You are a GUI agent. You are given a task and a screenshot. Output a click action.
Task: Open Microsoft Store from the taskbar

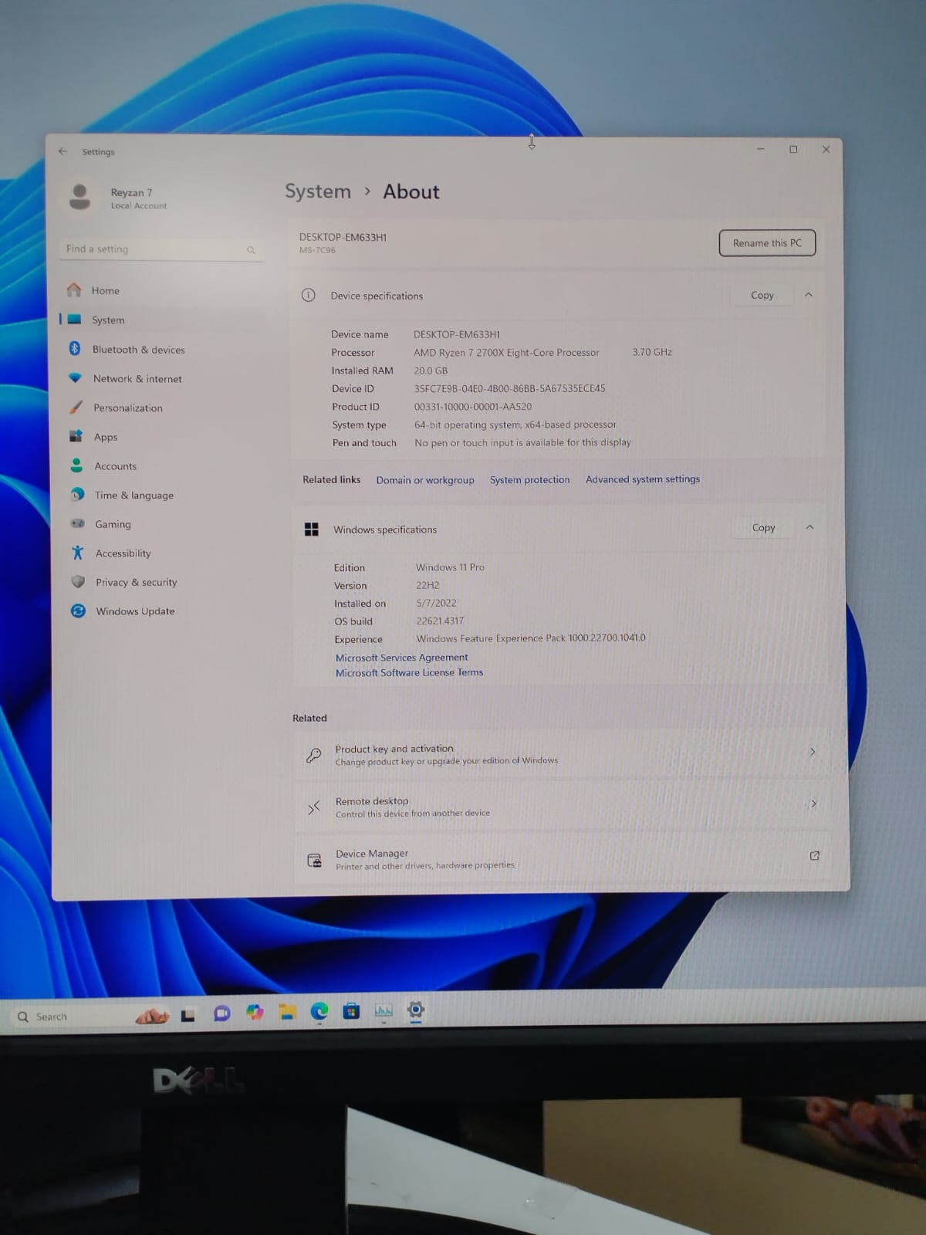351,1011
